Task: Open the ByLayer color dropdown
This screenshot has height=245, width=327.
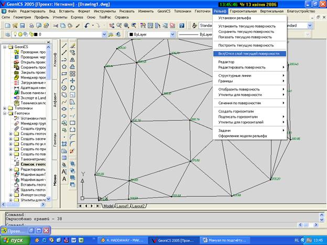Action: tap(173, 35)
